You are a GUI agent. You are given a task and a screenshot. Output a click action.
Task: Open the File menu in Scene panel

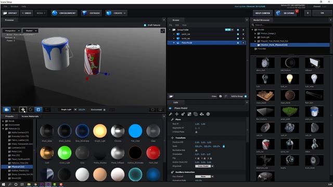(171, 25)
